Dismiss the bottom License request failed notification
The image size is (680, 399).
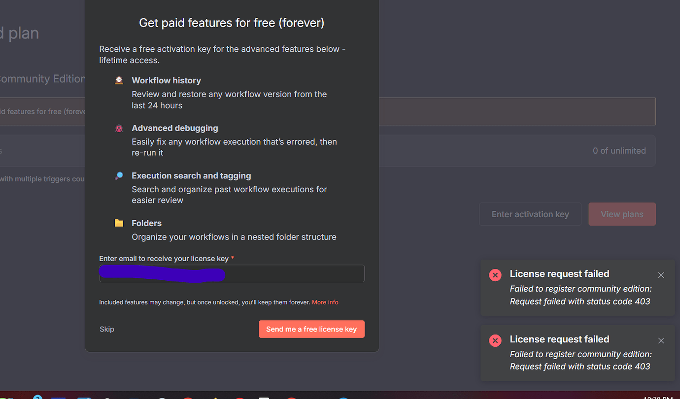click(x=661, y=340)
